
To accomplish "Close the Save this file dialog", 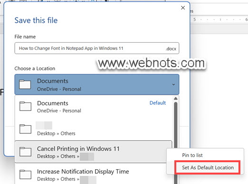I will point(183,8).
